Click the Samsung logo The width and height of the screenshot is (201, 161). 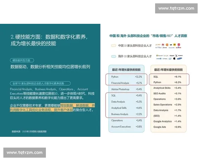pos(180,59)
